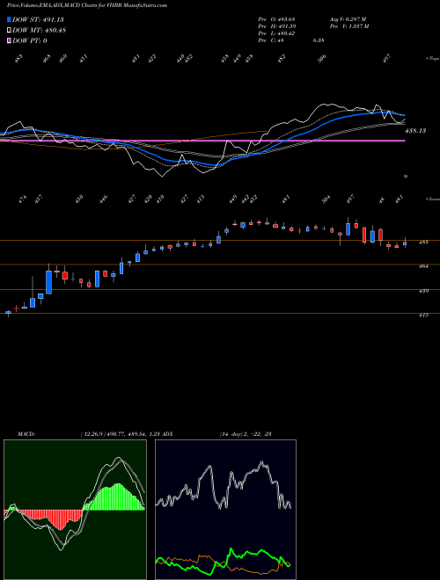Click the 488.13 price label beside EMA chart
Viewport: 440px width, 580px height.
pos(415,131)
